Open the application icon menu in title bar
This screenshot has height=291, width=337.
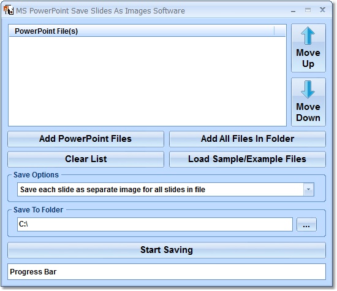click(x=9, y=10)
